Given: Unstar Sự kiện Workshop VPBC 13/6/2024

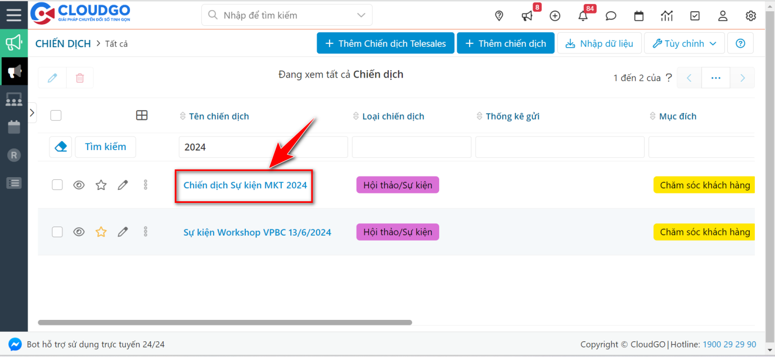Looking at the screenshot, I should (x=101, y=232).
